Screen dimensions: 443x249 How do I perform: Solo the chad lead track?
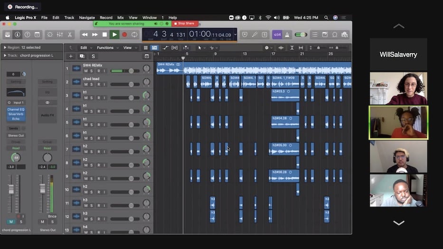(x=92, y=84)
